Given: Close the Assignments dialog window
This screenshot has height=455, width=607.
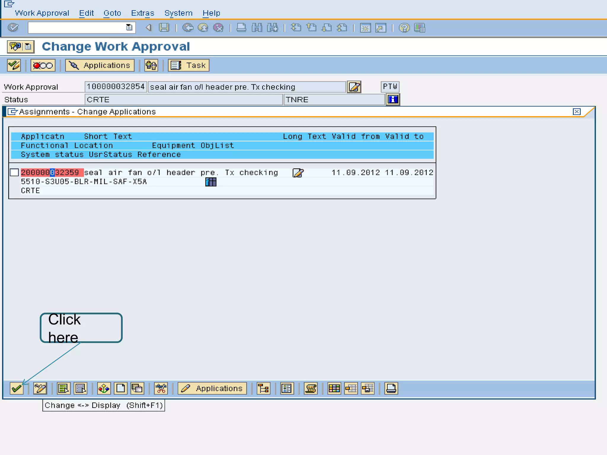Looking at the screenshot, I should [576, 112].
